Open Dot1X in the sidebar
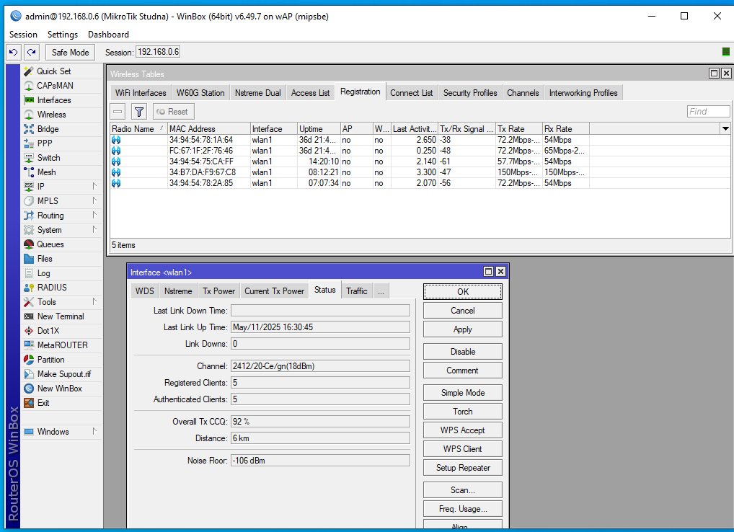Viewport: 734px width, 532px height. pyautogui.click(x=61, y=331)
